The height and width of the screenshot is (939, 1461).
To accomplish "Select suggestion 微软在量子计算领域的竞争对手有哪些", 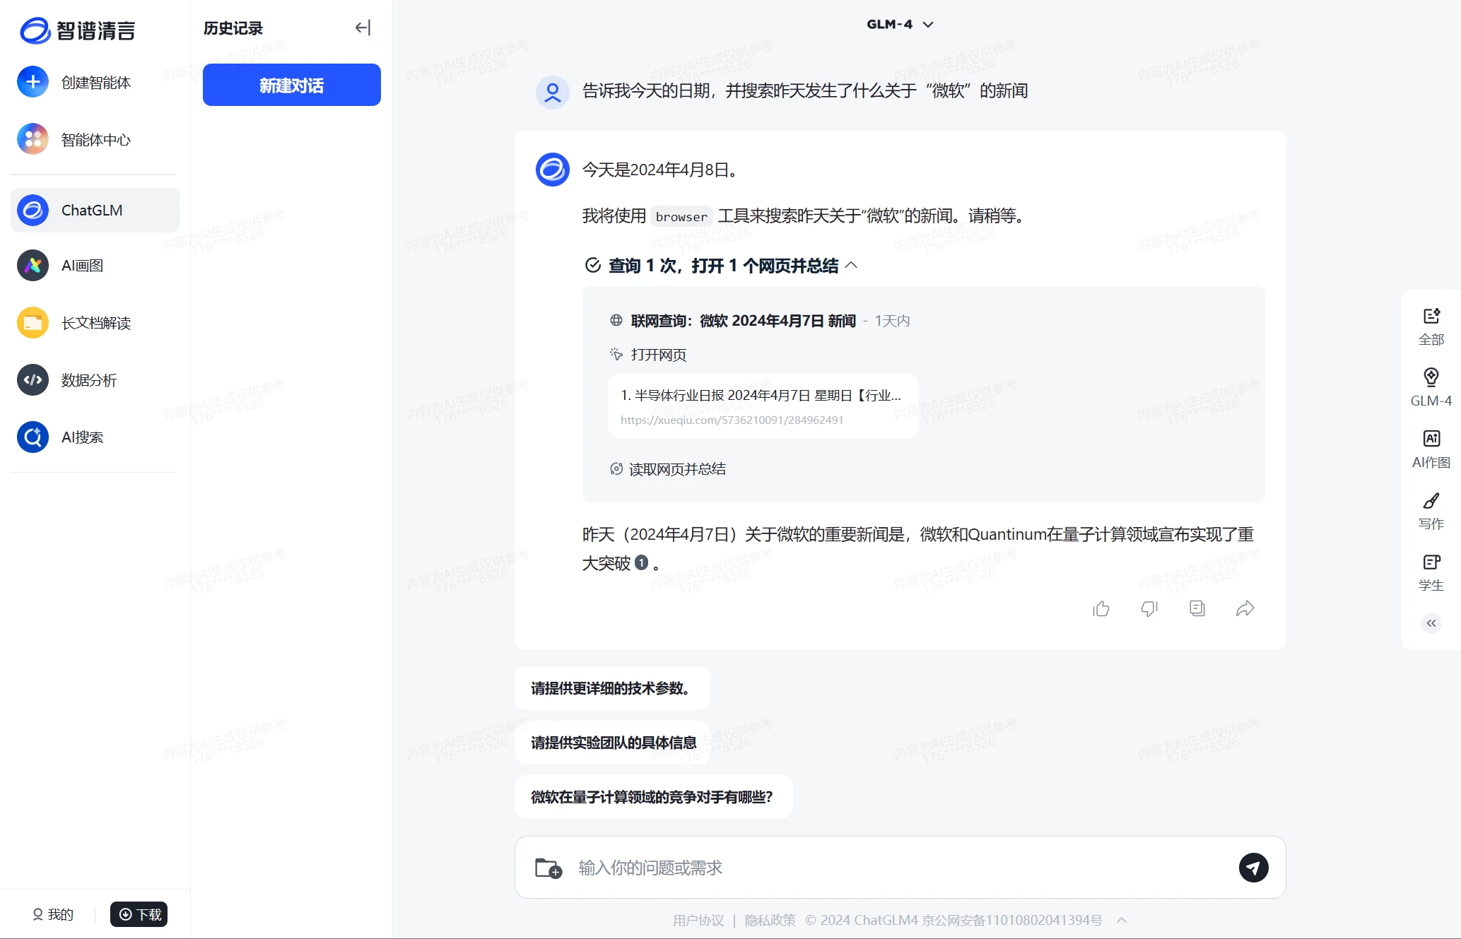I will (653, 797).
